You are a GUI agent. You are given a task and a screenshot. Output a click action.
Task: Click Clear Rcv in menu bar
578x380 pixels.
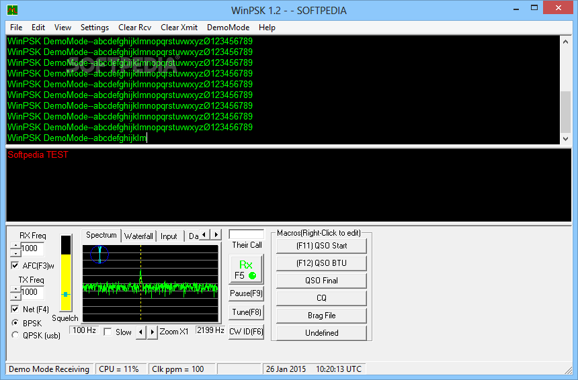(135, 28)
